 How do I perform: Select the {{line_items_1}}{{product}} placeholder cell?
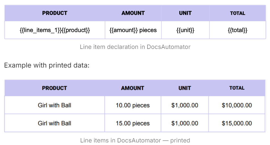(x=55, y=30)
